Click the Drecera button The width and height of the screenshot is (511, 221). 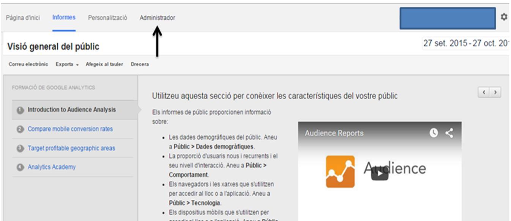140,64
